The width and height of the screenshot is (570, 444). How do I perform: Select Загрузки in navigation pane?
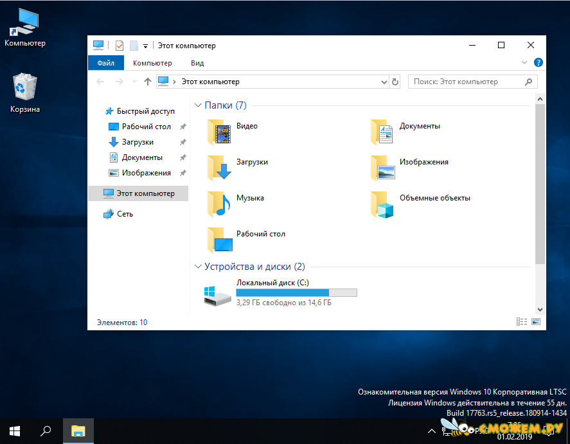point(131,142)
